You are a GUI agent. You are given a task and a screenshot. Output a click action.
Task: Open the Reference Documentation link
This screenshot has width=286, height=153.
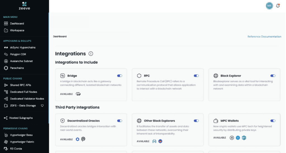[264, 37]
